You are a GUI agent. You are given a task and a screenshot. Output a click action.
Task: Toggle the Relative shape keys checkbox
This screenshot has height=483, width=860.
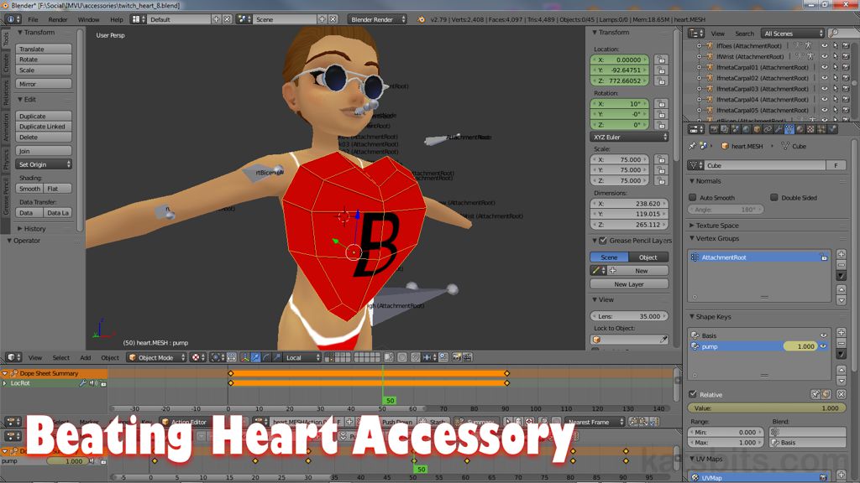tap(693, 394)
